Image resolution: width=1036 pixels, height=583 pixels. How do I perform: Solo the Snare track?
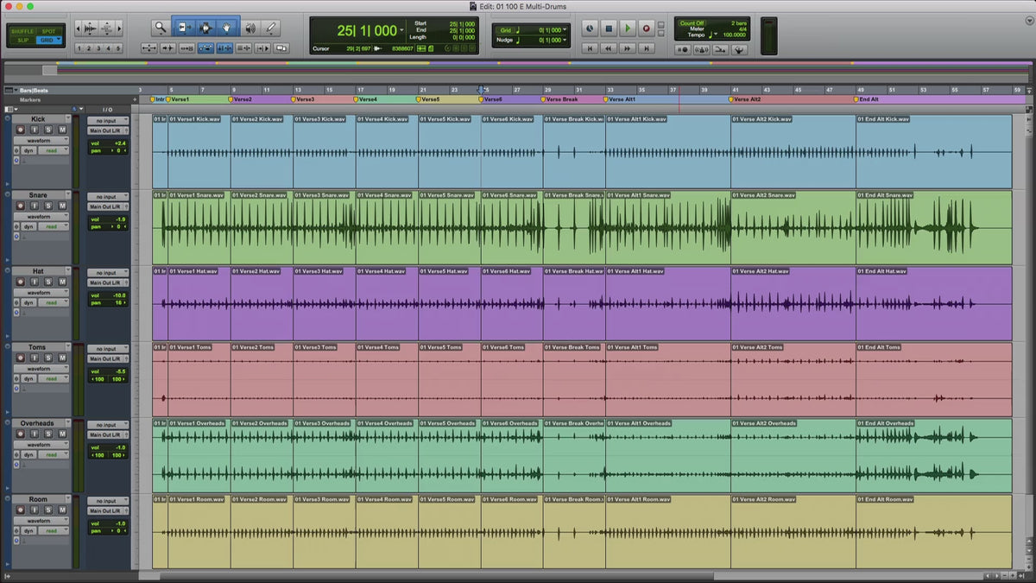click(x=48, y=206)
